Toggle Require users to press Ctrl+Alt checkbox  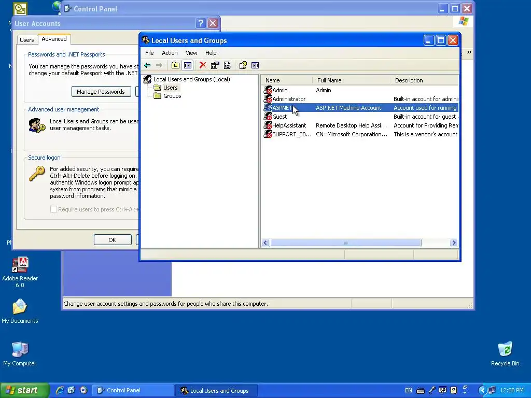(53, 209)
